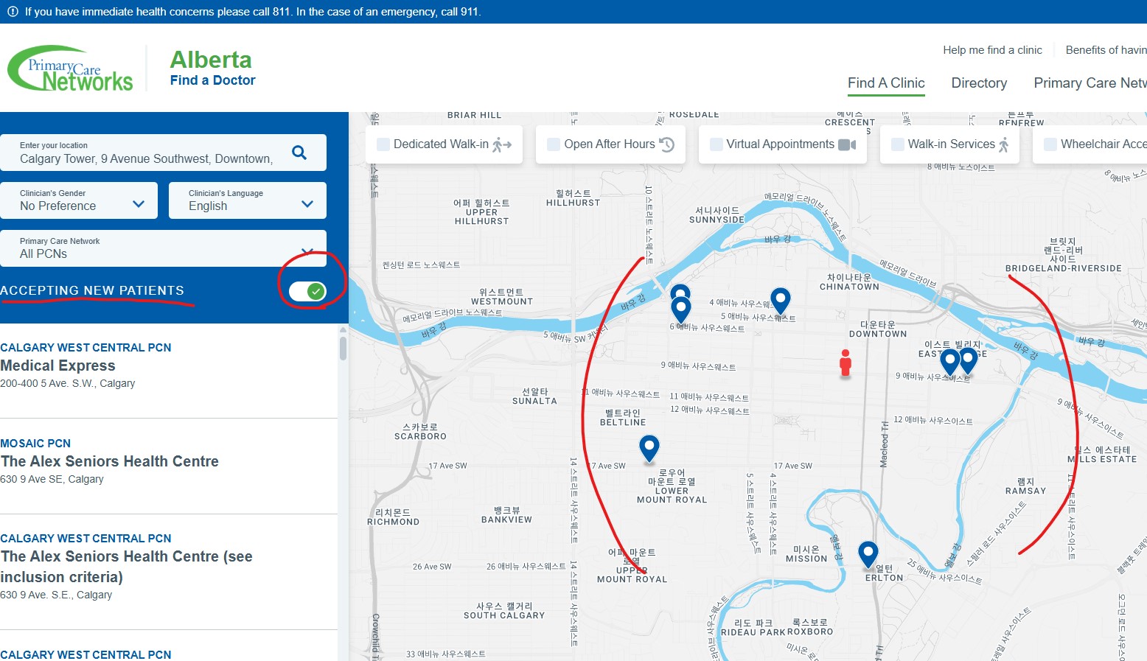Check the Dedicated Walk-in filter

tap(383, 144)
